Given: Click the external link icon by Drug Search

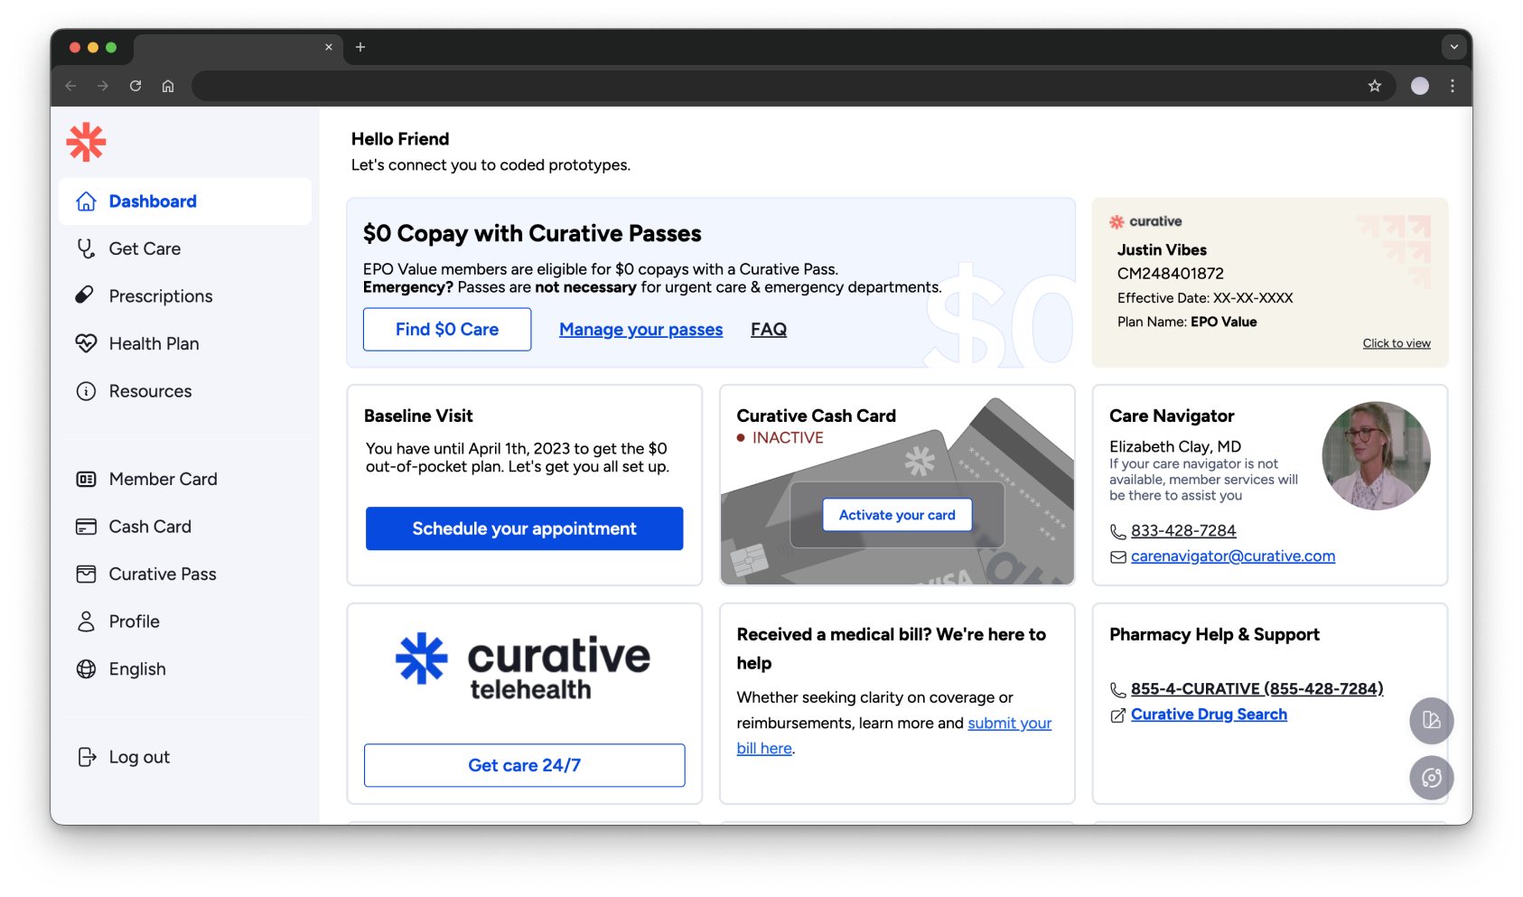Looking at the screenshot, I should [1117, 715].
